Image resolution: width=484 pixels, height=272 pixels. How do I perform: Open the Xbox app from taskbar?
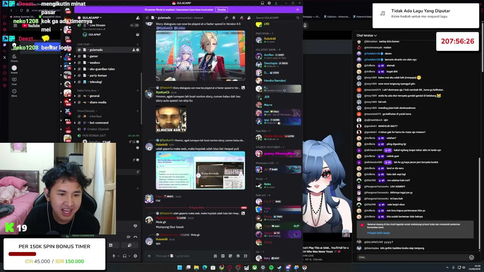click(x=254, y=268)
